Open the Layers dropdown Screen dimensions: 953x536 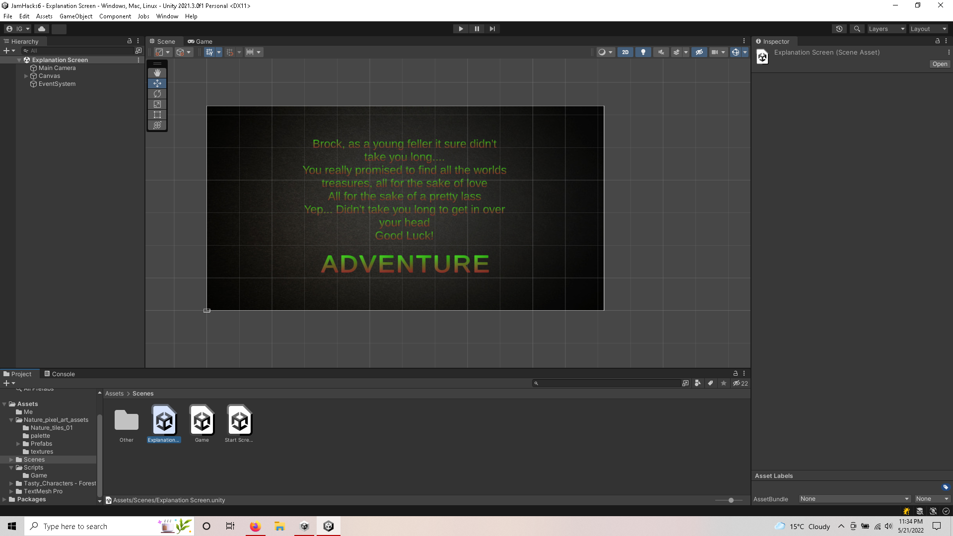point(886,29)
